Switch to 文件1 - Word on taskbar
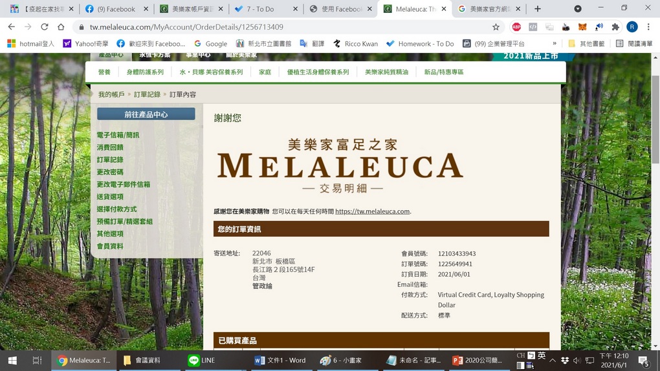Screen dimensions: 660x371 coord(281,361)
